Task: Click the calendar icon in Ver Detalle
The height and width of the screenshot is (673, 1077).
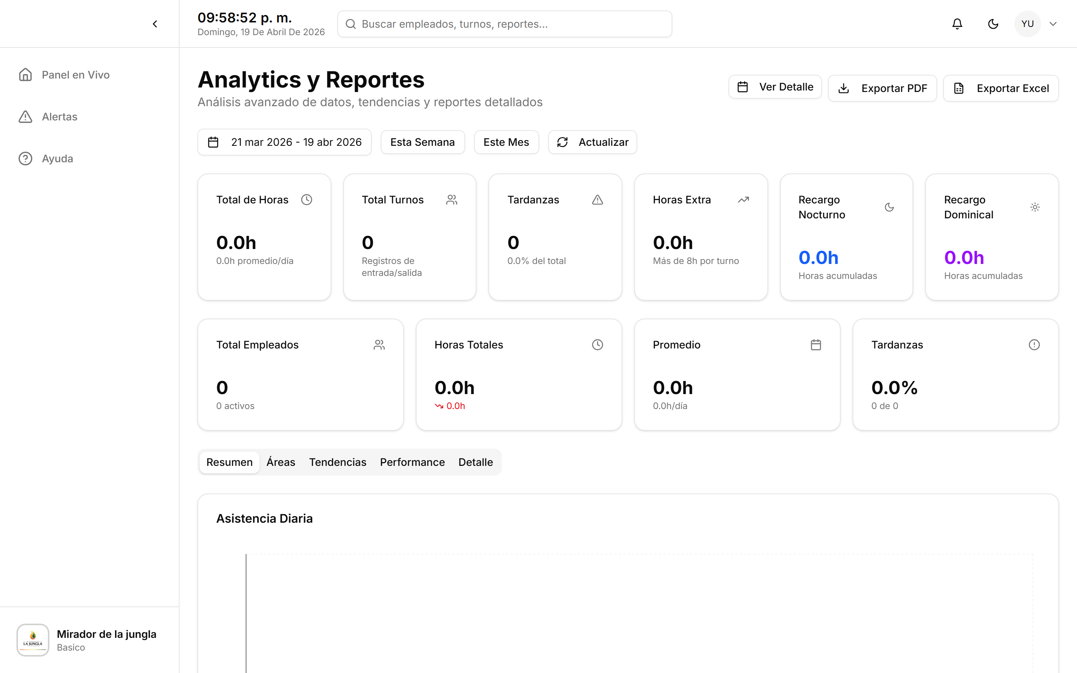Action: tap(743, 87)
